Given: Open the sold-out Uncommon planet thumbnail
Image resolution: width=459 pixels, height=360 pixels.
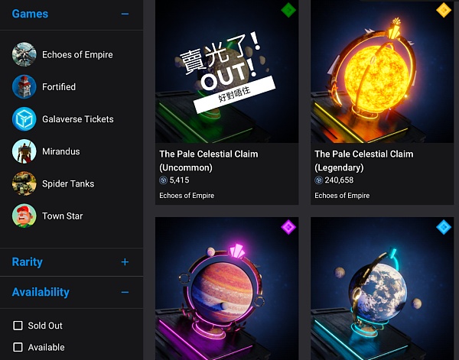Looking at the screenshot, I should tap(227, 71).
